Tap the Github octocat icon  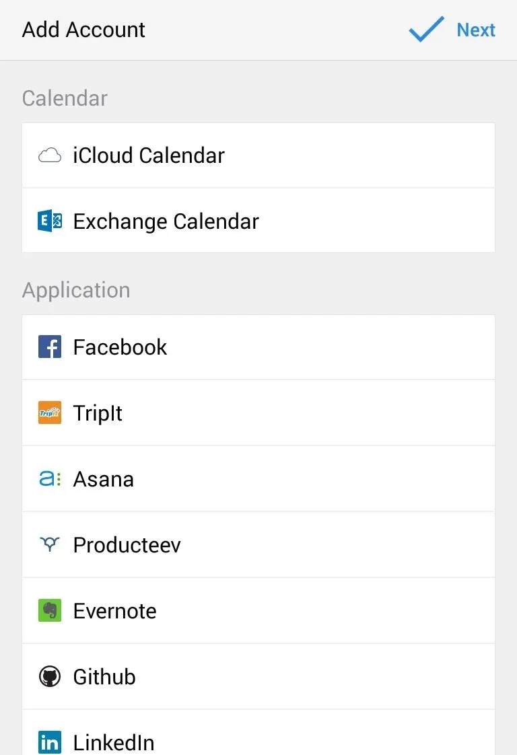(x=50, y=676)
